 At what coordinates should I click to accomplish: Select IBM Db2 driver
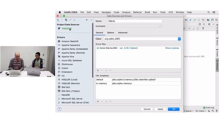[66, 87]
